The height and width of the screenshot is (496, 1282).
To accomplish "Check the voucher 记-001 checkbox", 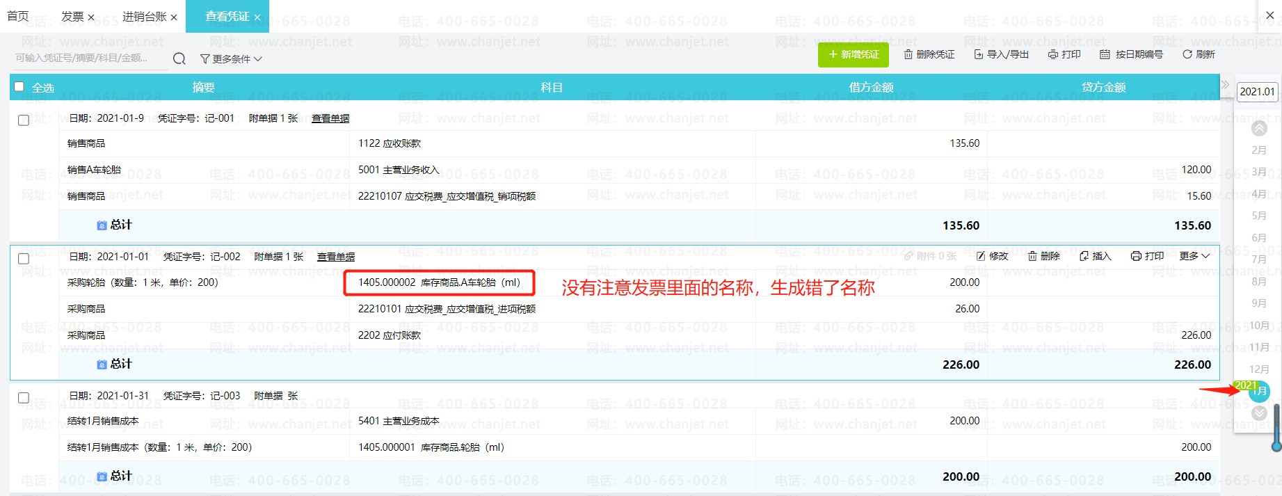I will [x=24, y=120].
